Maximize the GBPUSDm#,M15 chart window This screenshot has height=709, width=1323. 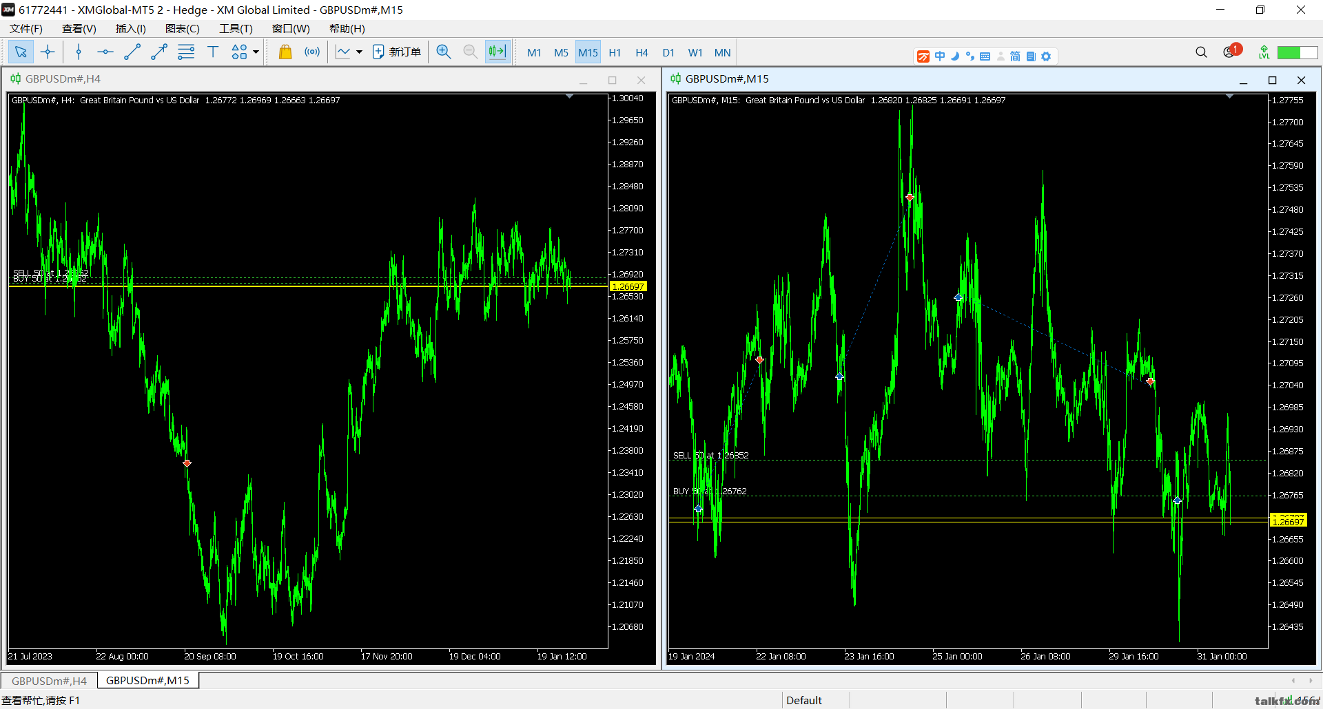(1272, 81)
